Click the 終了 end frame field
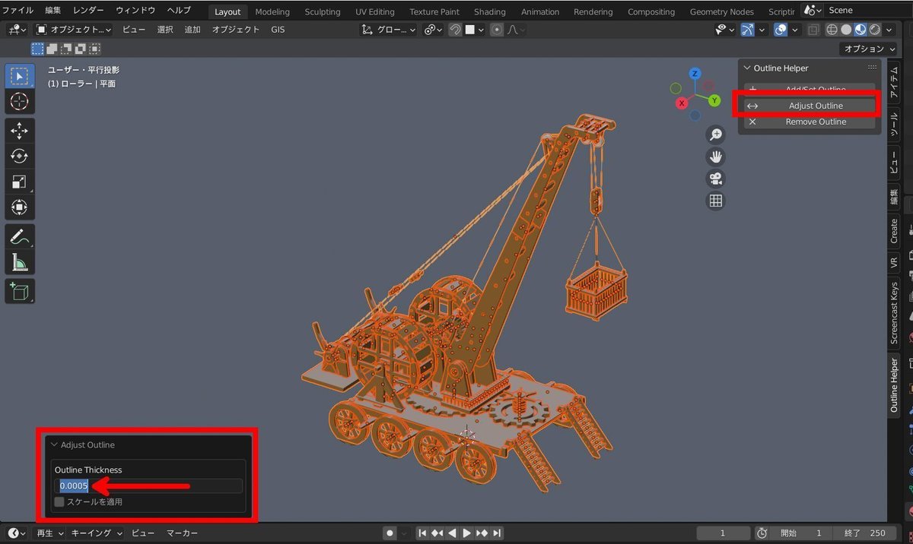Screen dimensions: 913x544 [864, 533]
